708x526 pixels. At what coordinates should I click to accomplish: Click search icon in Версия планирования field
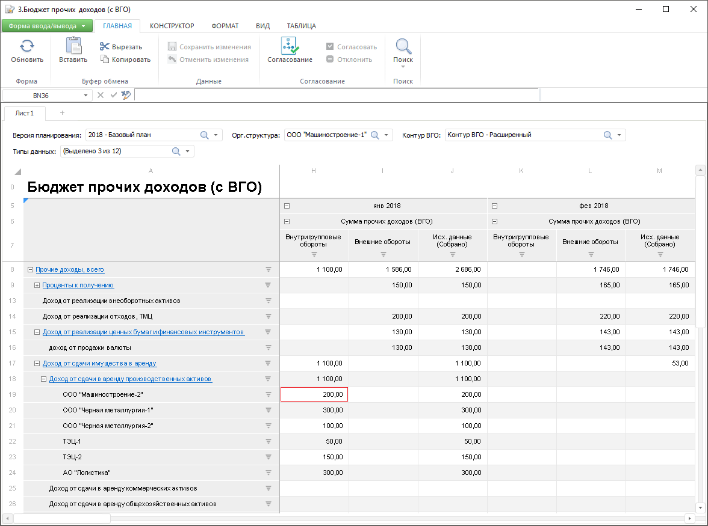click(x=205, y=135)
